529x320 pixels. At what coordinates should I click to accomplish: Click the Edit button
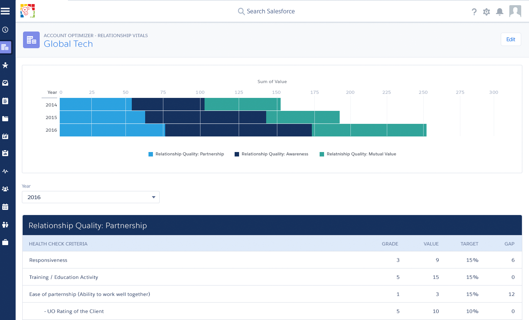pos(511,39)
